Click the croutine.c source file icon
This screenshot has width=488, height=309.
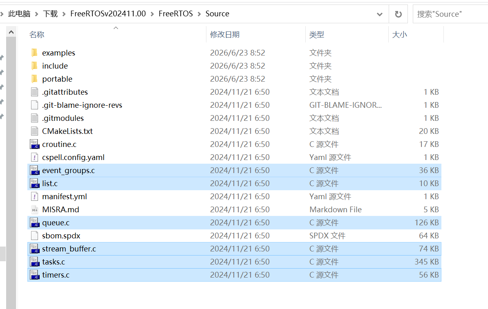35,144
